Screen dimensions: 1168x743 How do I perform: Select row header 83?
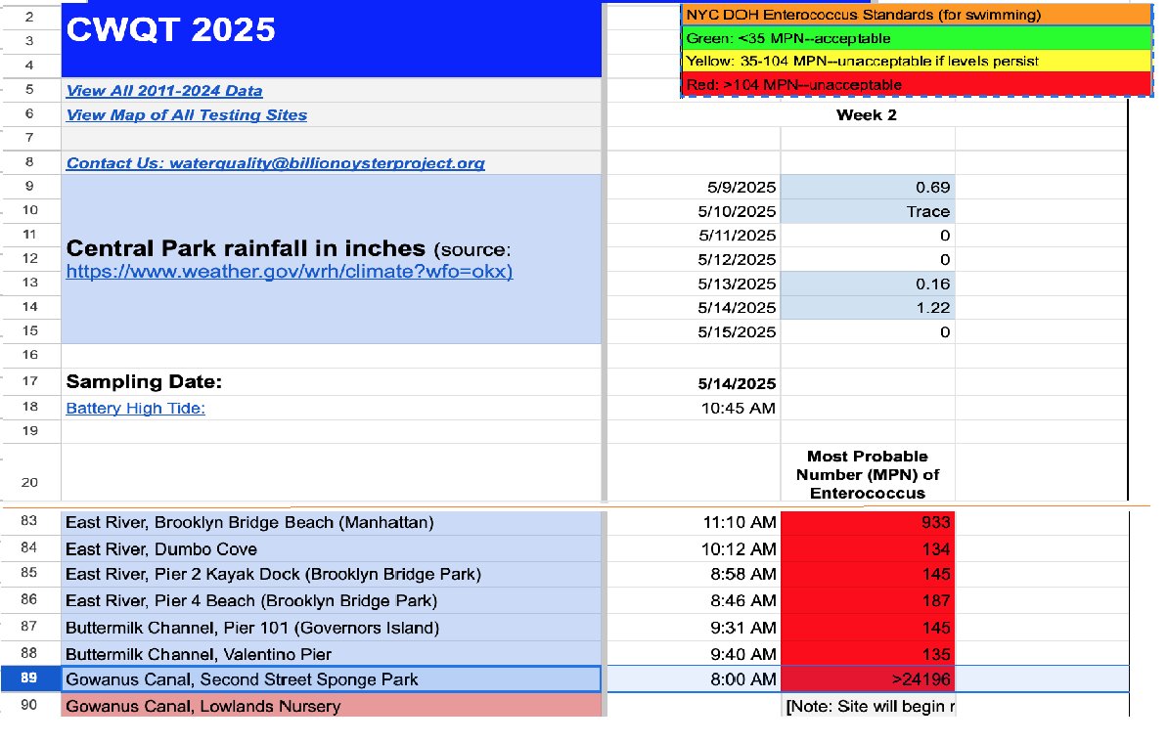click(x=29, y=521)
